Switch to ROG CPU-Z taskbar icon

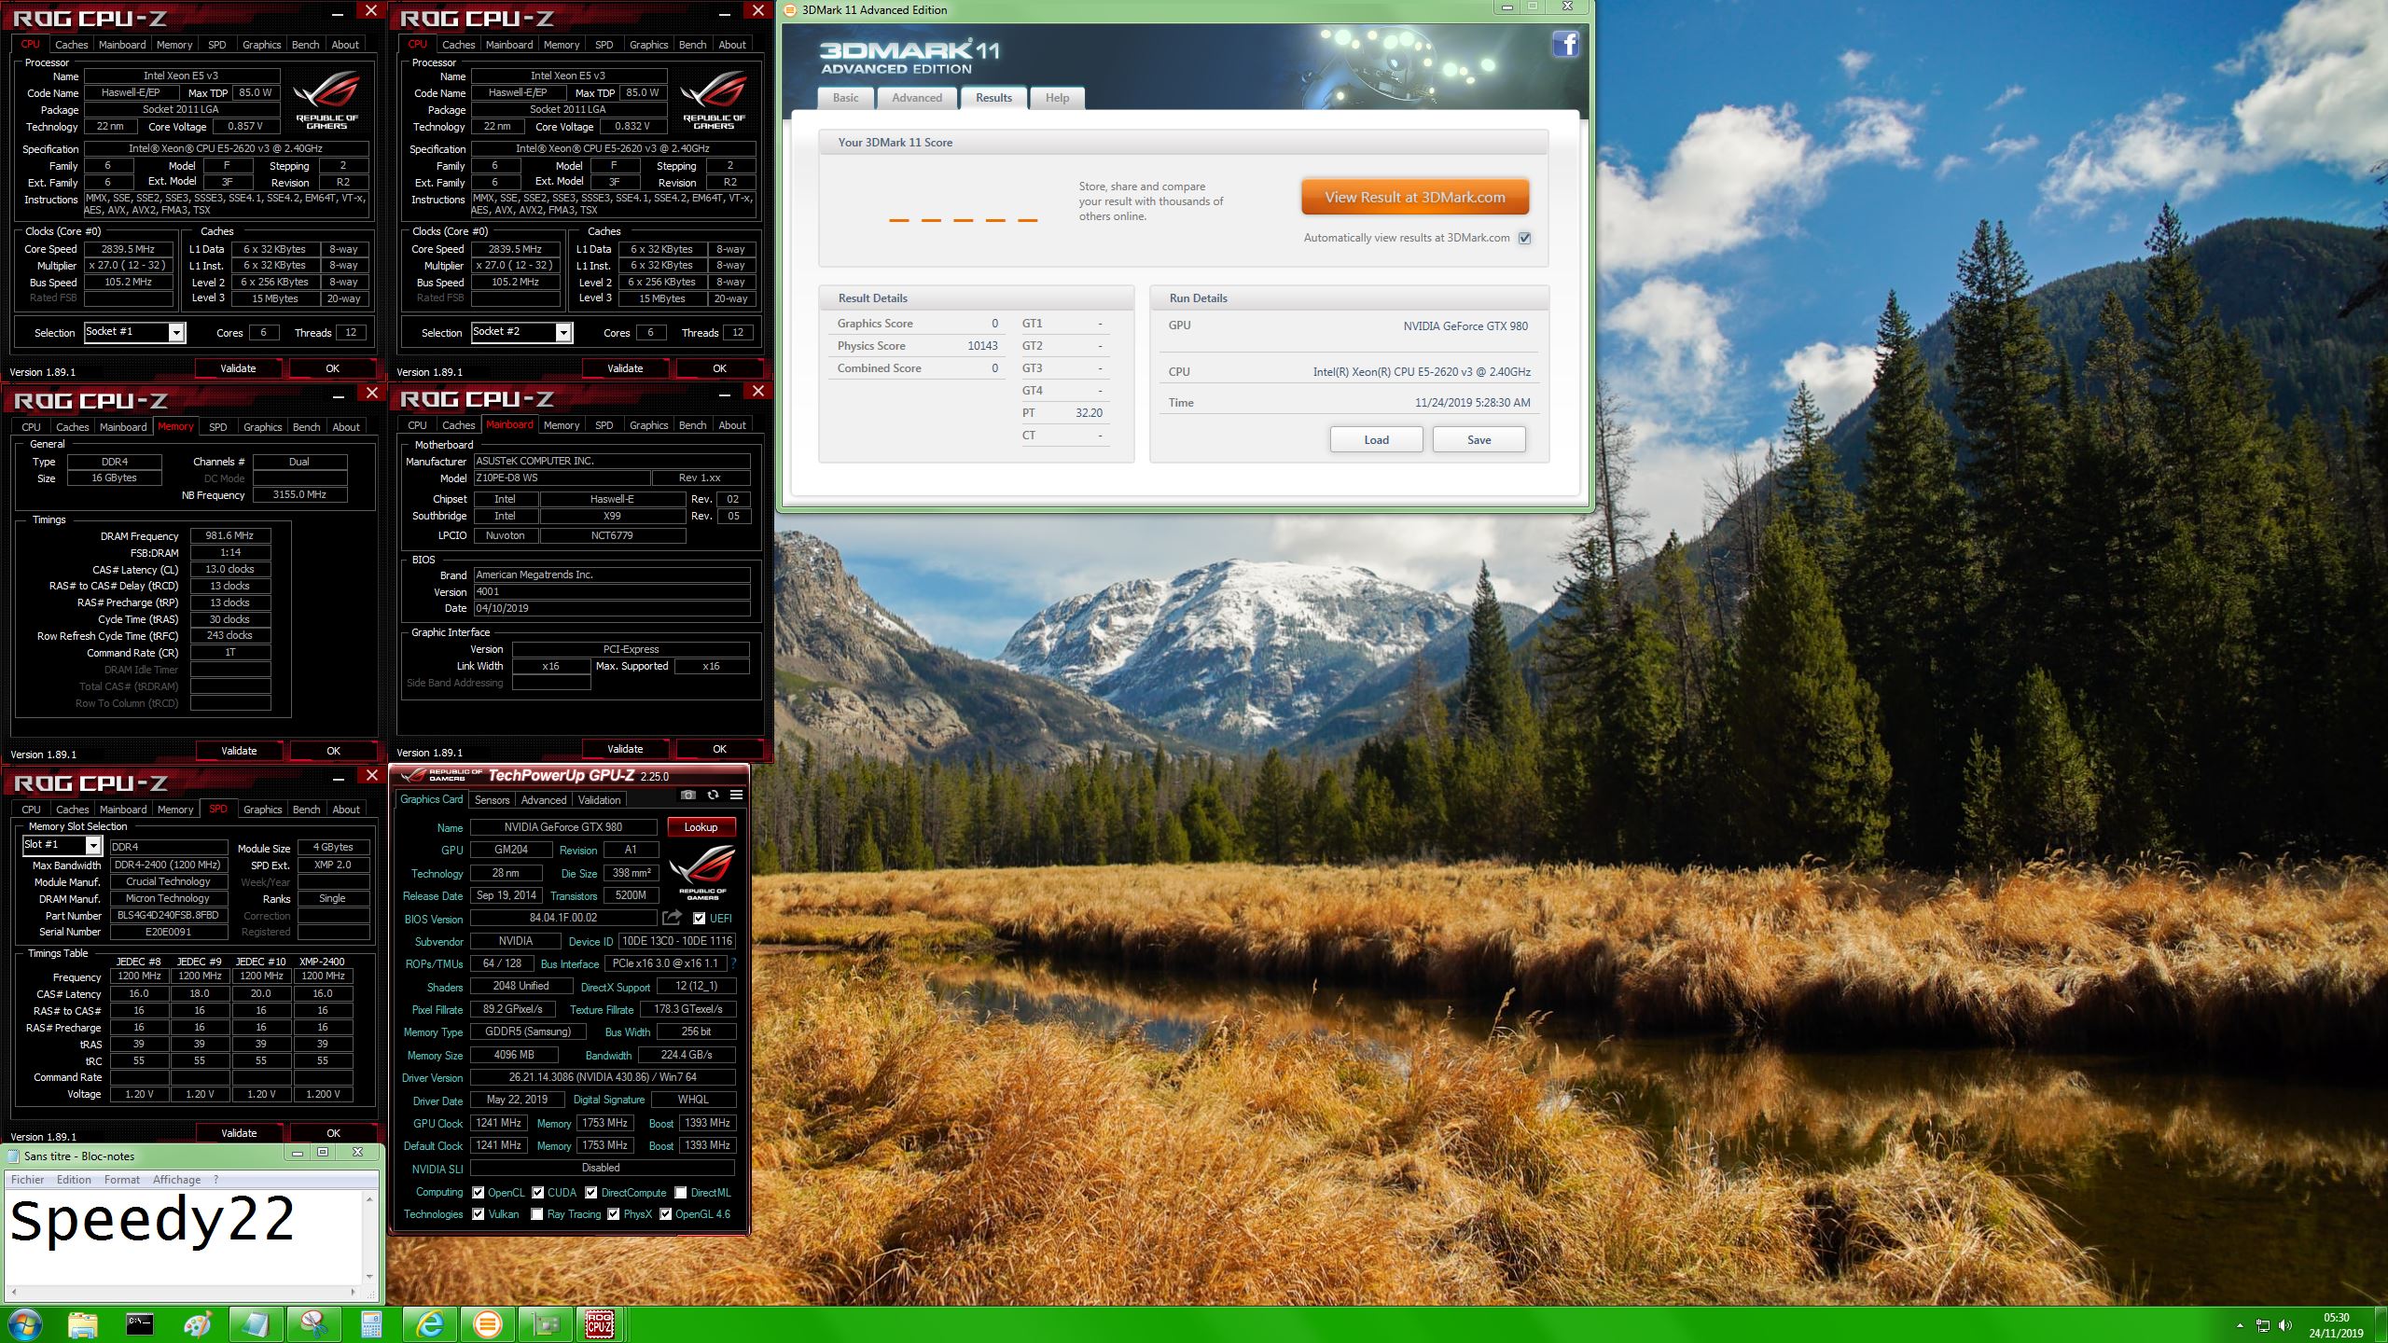tap(600, 1324)
